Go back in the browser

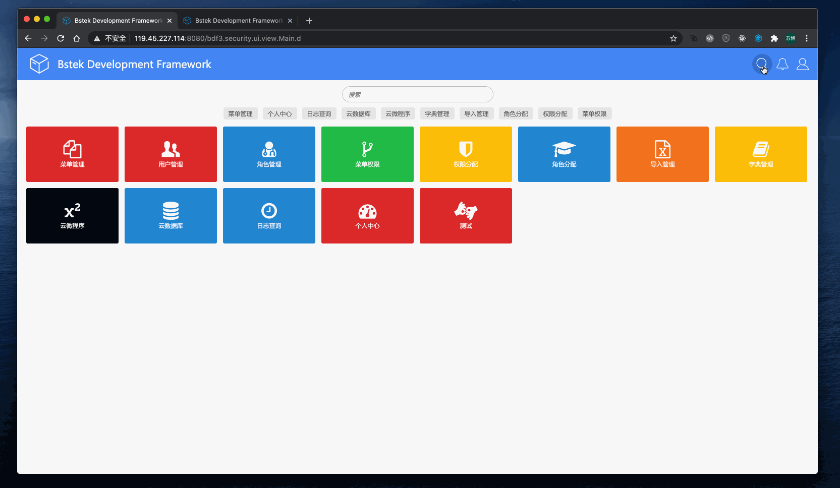pos(28,38)
